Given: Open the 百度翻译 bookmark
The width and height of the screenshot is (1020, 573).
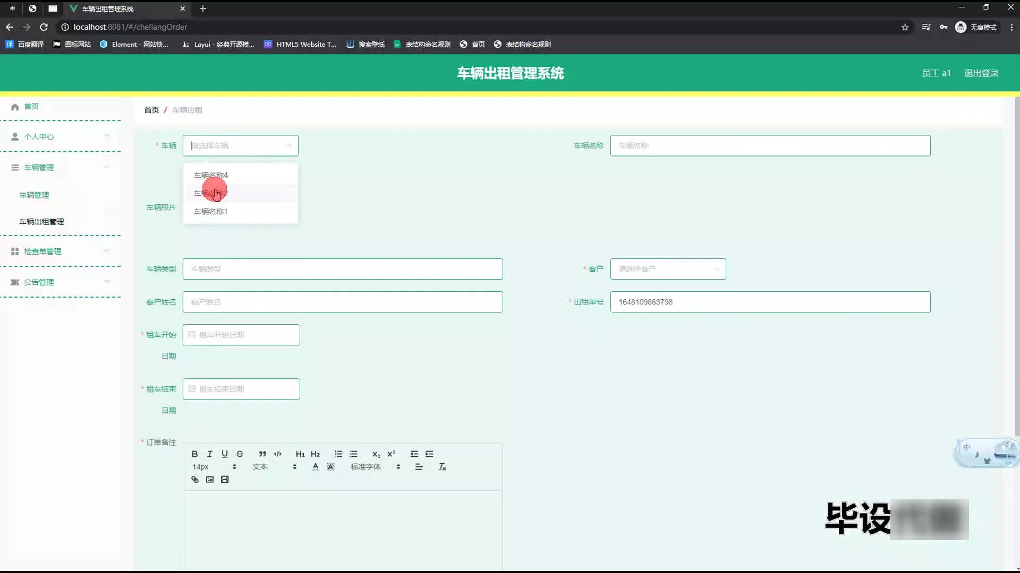Looking at the screenshot, I should tap(25, 45).
